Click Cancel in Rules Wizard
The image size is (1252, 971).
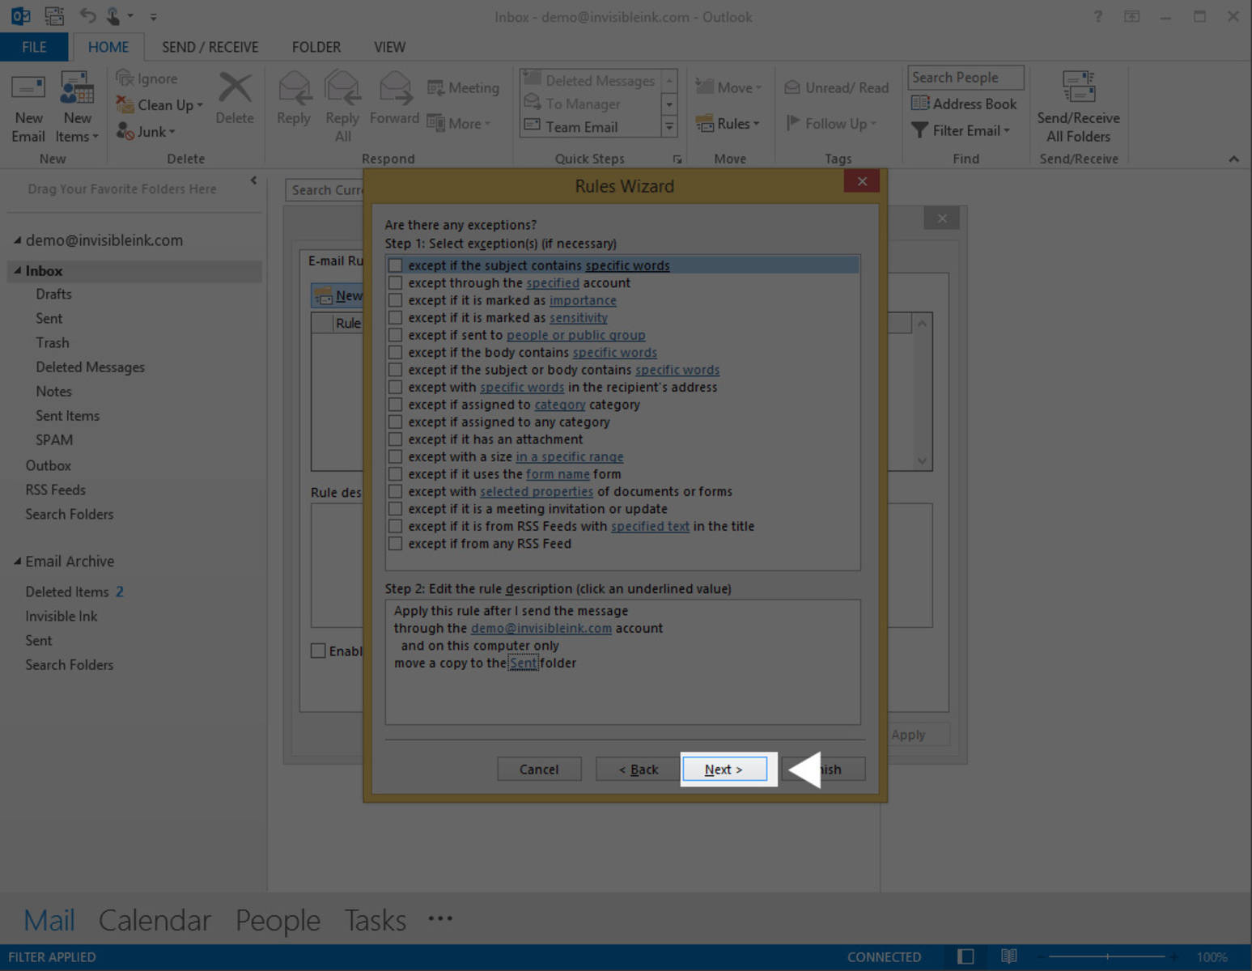pyautogui.click(x=539, y=769)
